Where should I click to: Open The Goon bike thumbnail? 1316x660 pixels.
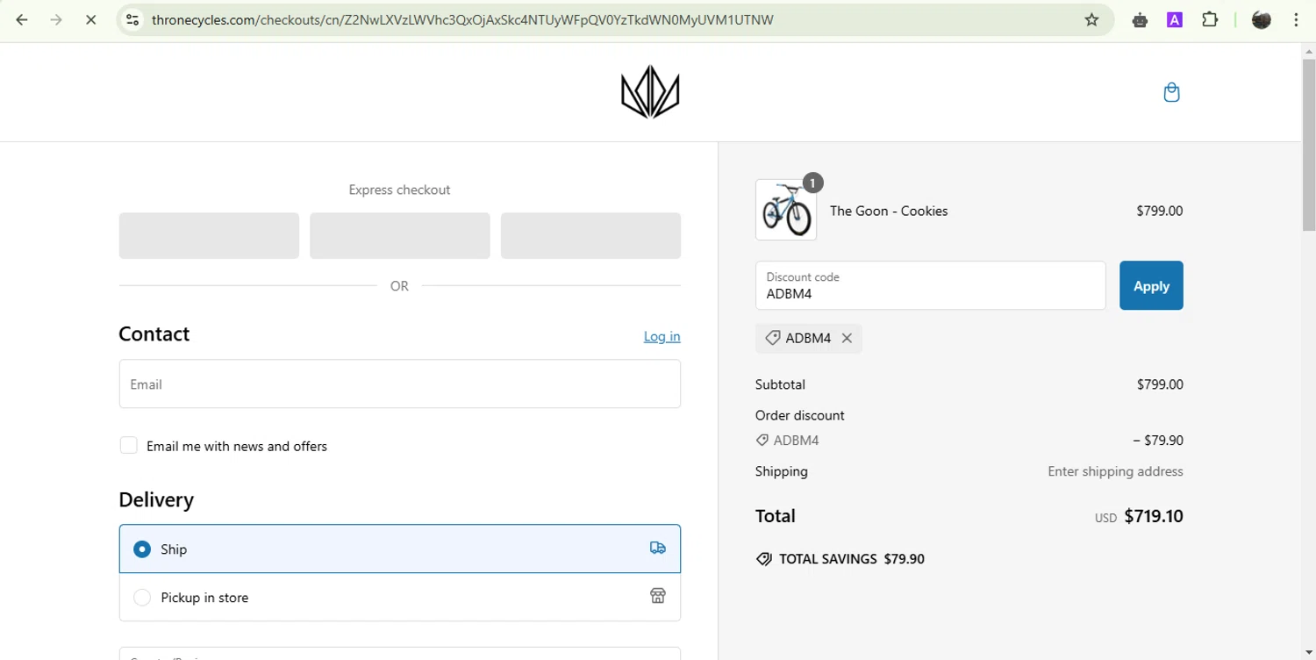(x=786, y=210)
